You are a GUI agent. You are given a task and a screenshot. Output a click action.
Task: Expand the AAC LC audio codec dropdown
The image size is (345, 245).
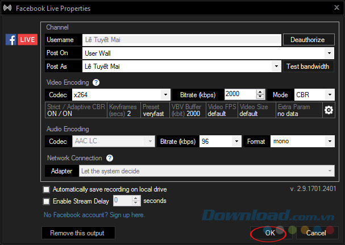click(150, 141)
